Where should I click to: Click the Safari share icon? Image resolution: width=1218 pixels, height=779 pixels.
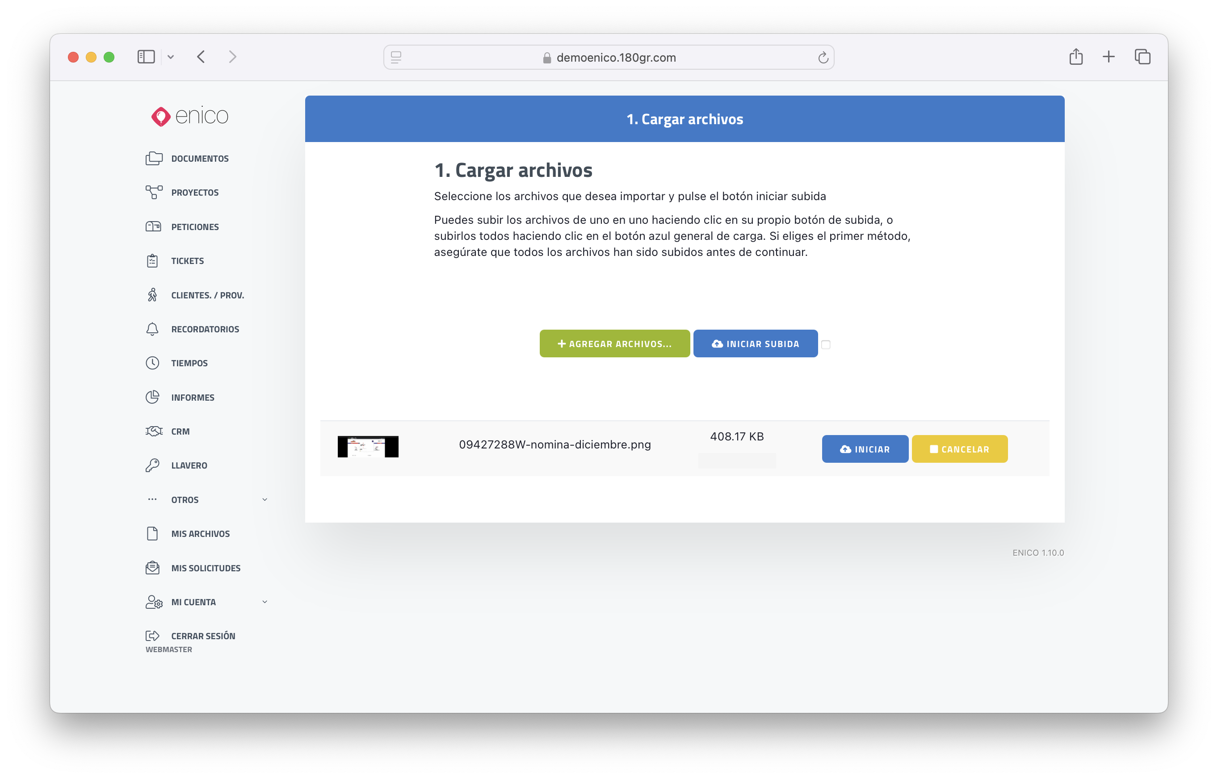click(1076, 57)
